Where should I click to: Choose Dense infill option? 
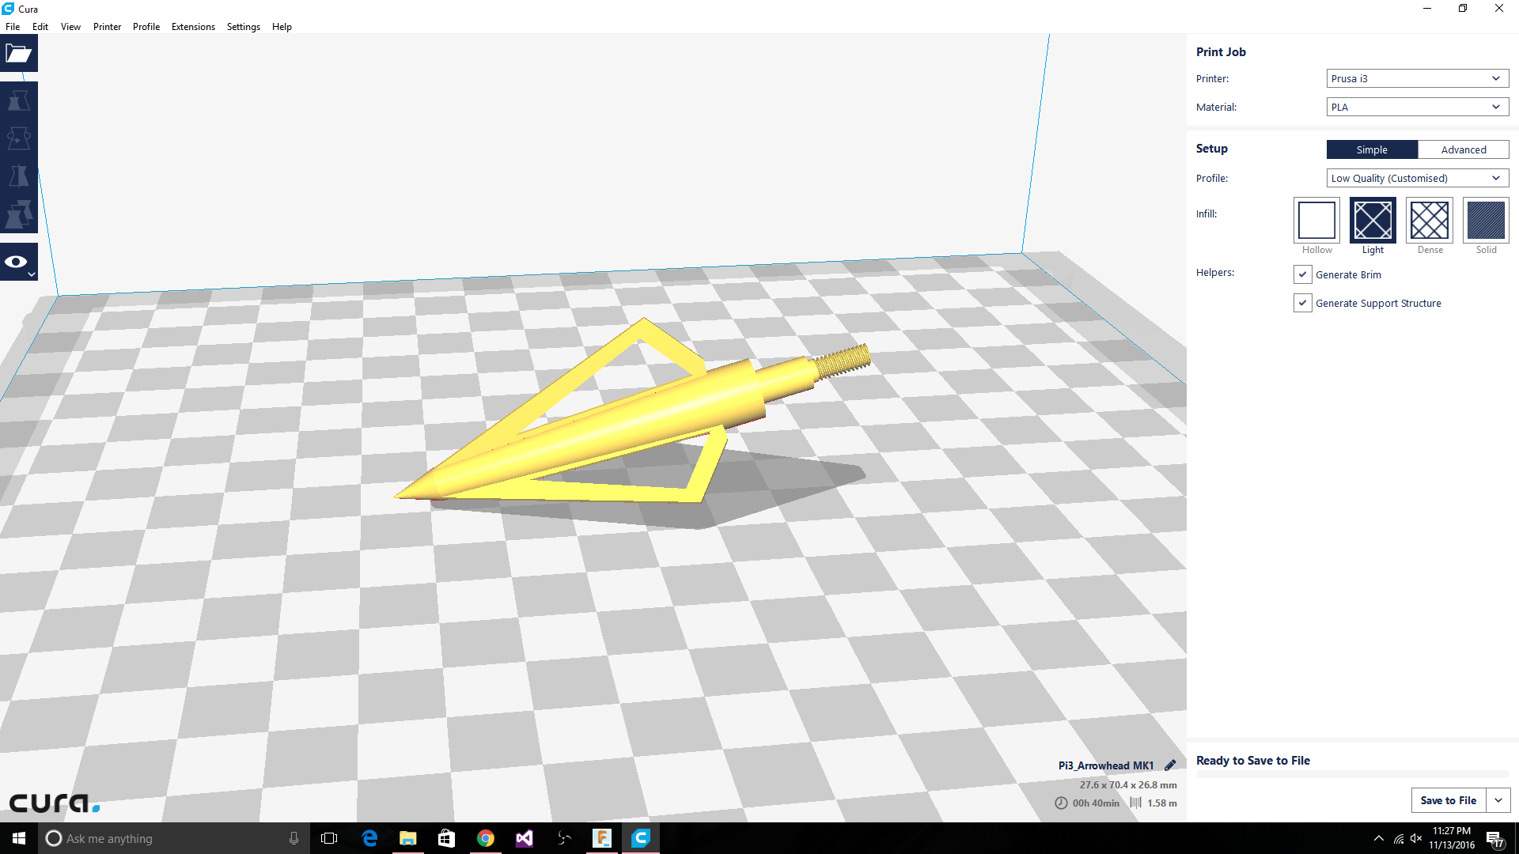(x=1430, y=220)
